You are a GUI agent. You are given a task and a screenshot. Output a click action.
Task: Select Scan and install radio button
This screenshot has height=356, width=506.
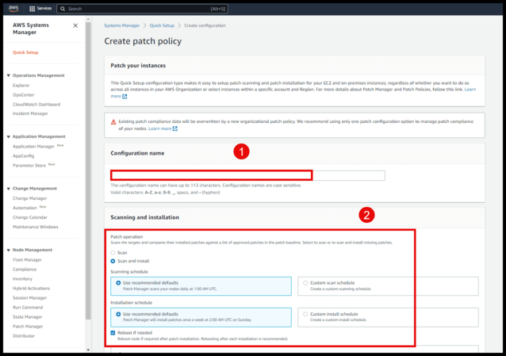coord(113,261)
